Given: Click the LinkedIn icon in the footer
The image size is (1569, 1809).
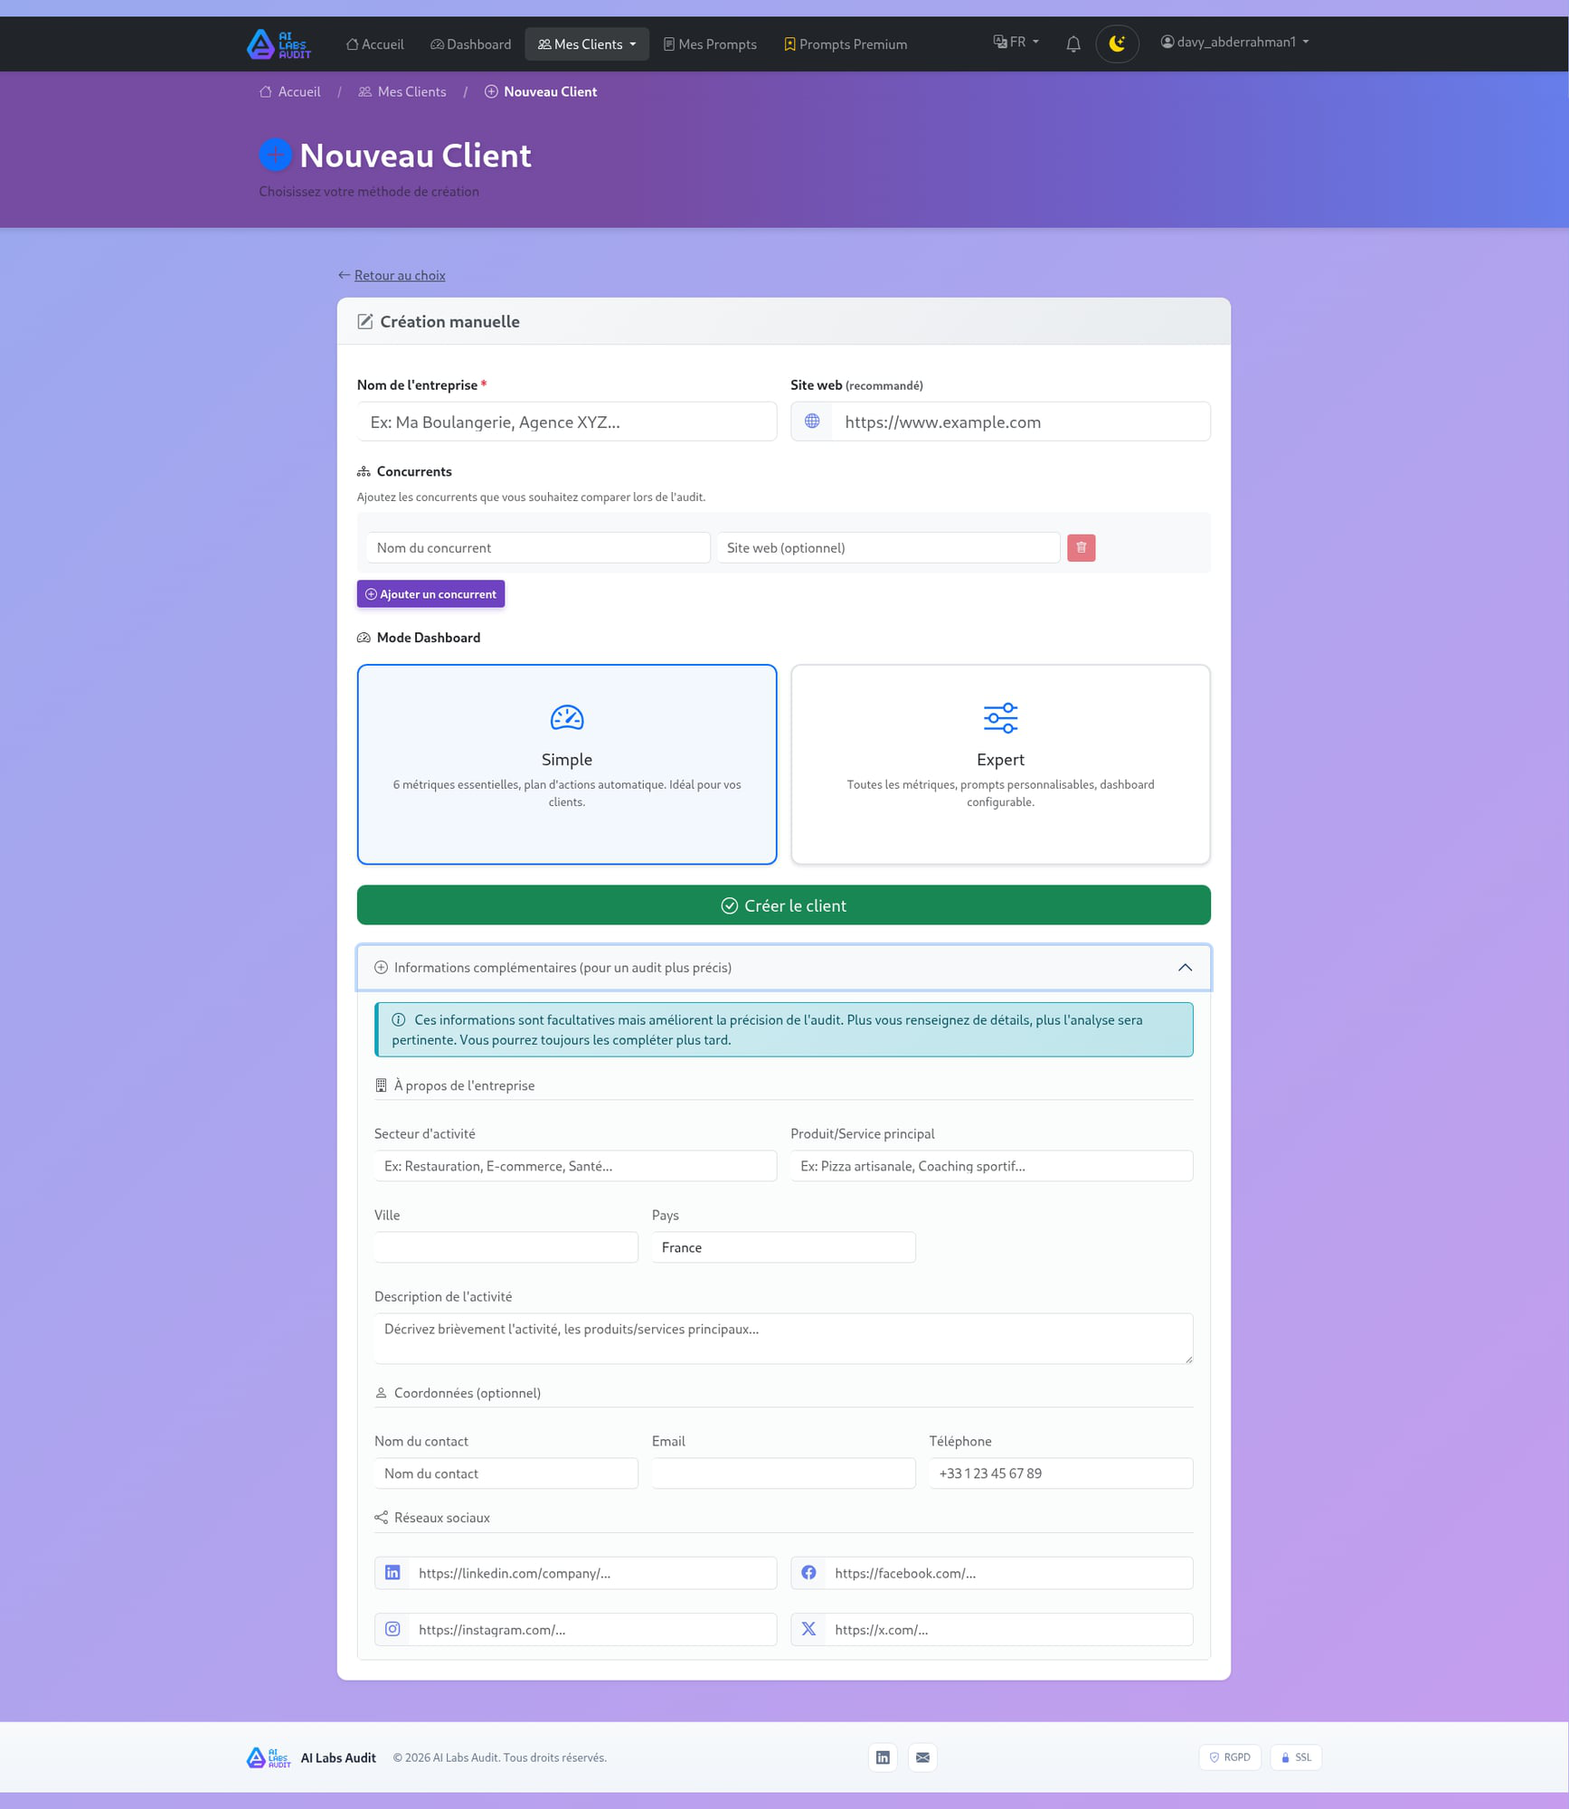Looking at the screenshot, I should 883,1757.
